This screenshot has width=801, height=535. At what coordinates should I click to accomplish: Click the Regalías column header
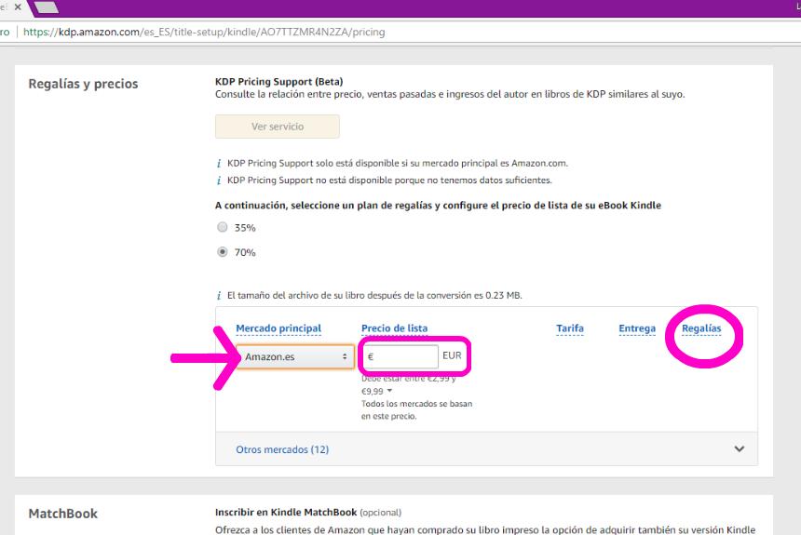(x=701, y=328)
